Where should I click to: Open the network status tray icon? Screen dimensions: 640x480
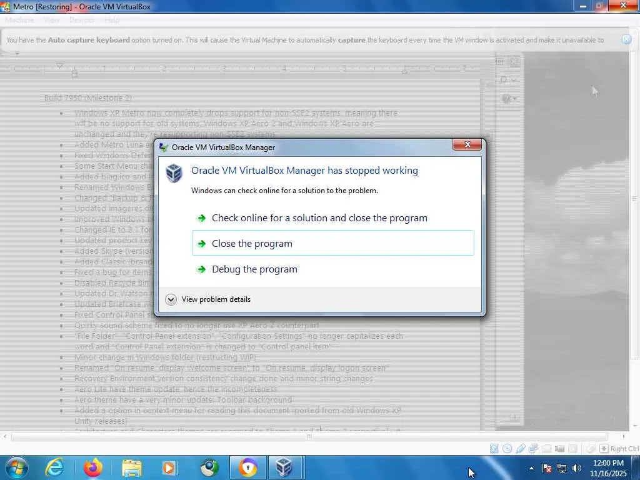(x=562, y=468)
